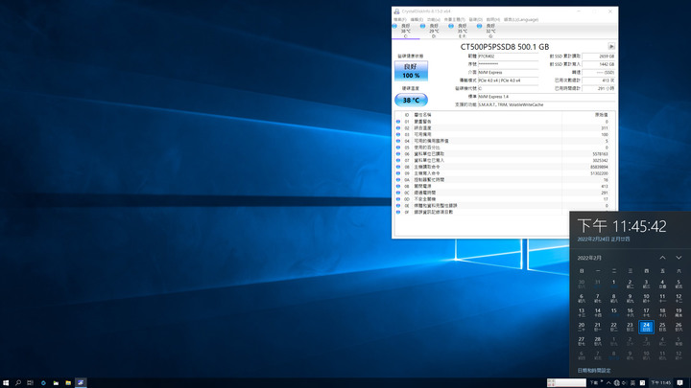Screen dimensions: 691x388
Task: Open the 編輯(E) menu
Action: pyautogui.click(x=417, y=20)
